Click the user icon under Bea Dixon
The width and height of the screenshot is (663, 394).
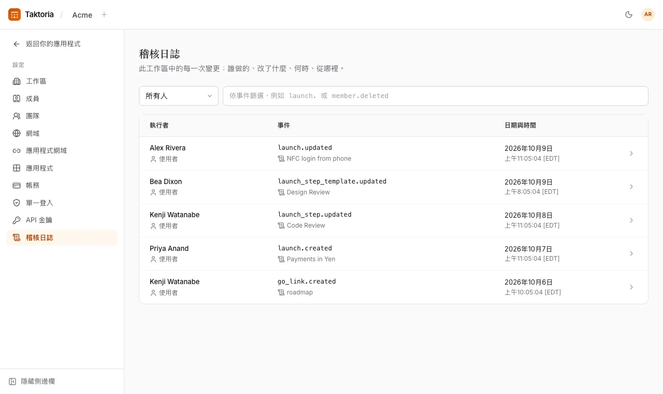(x=153, y=192)
